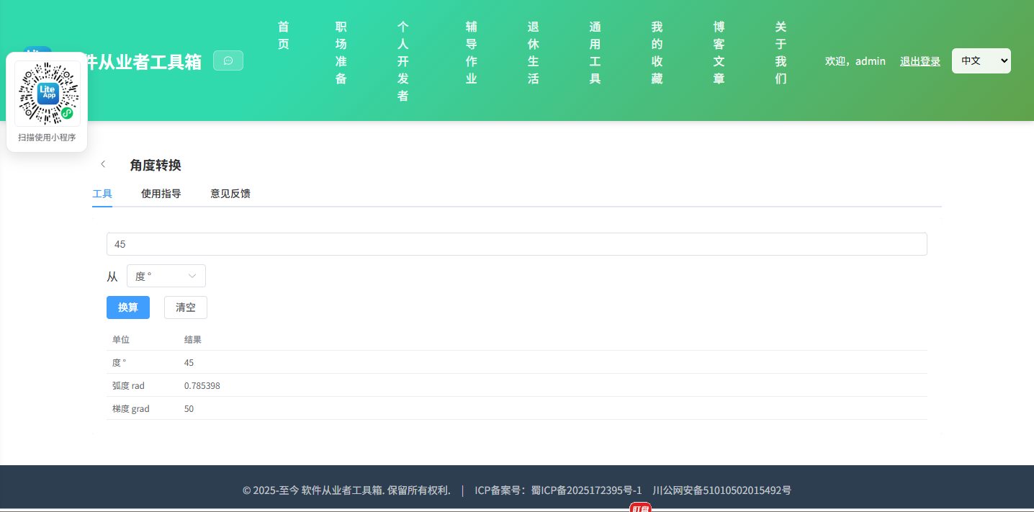This screenshot has width=1034, height=512.
Task: Click the ICP record 蜀ICP备2025172395号-1
Action: coord(586,490)
